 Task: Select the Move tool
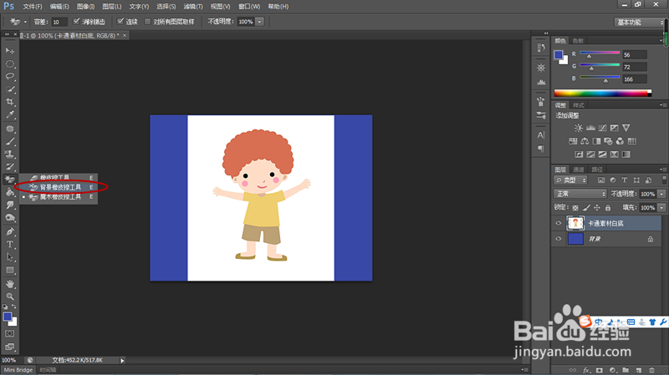click(x=10, y=51)
